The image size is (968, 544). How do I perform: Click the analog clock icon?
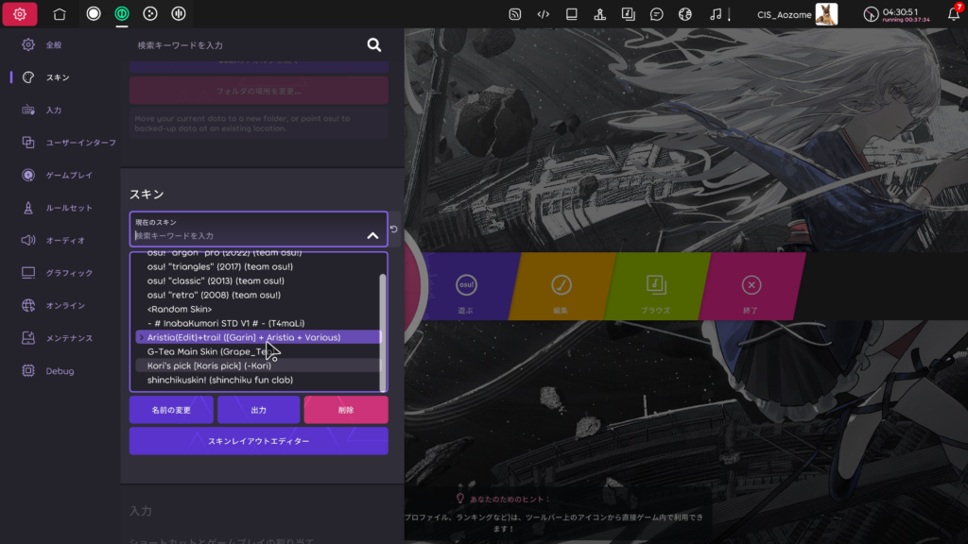[871, 15]
